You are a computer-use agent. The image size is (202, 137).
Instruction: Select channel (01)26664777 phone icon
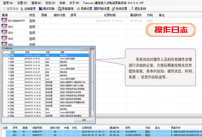4,21
